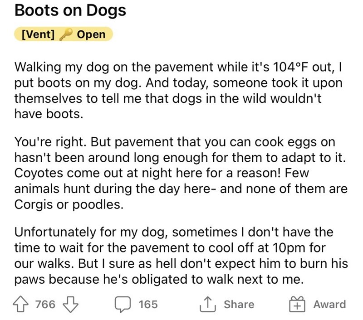
Task: Click the words "Corgis or poodles"
Action: 69,204
